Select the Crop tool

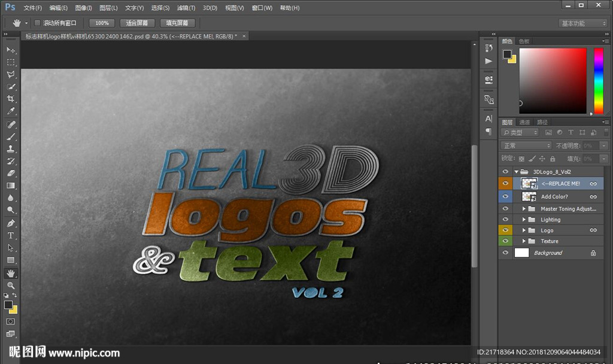11,99
